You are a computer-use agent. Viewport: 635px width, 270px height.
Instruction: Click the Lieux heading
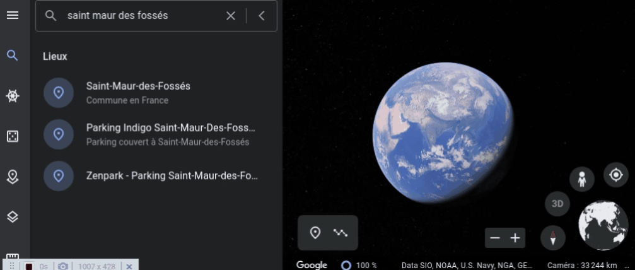tap(55, 56)
